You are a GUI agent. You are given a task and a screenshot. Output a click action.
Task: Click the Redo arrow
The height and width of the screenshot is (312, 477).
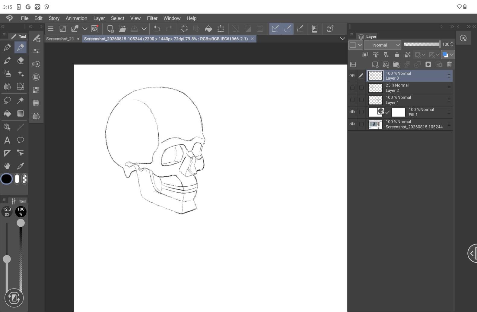pyautogui.click(x=169, y=29)
